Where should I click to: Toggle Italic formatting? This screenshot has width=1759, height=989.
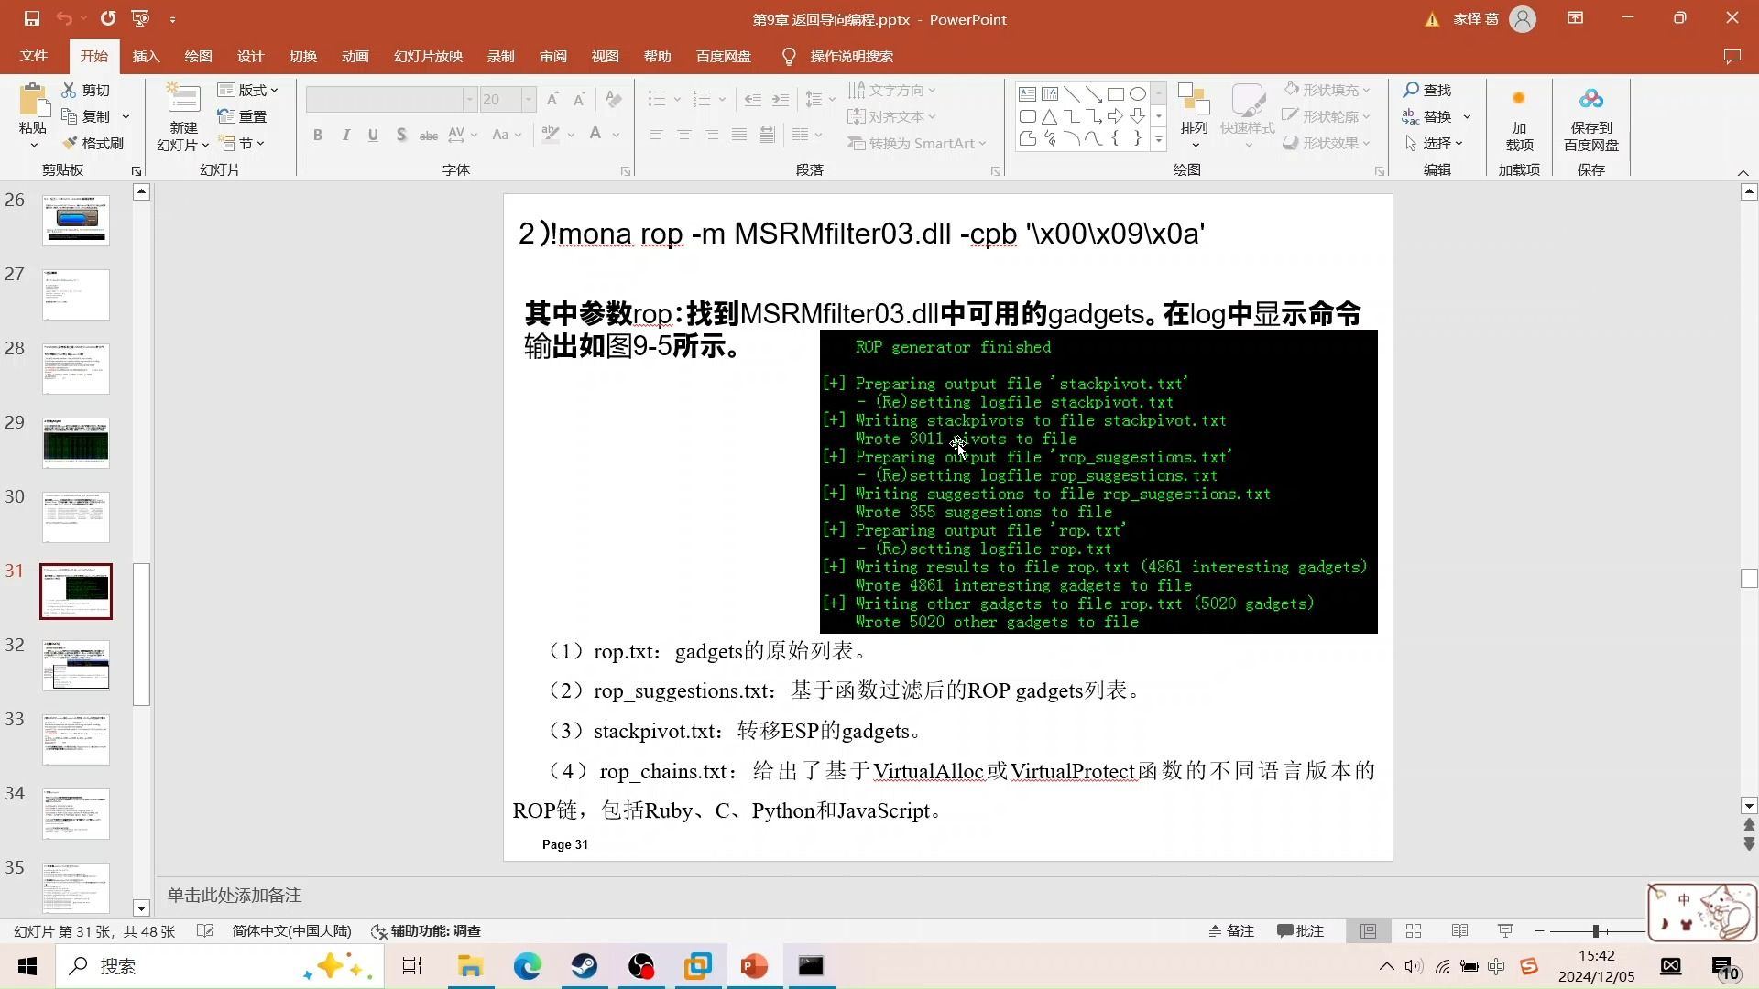pos(345,135)
